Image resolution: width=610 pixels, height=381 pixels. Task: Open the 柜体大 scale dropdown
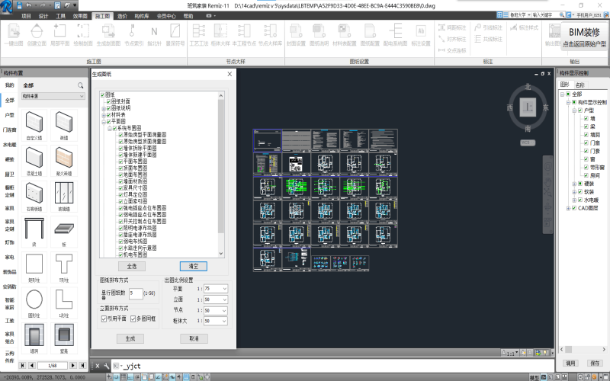pos(216,321)
